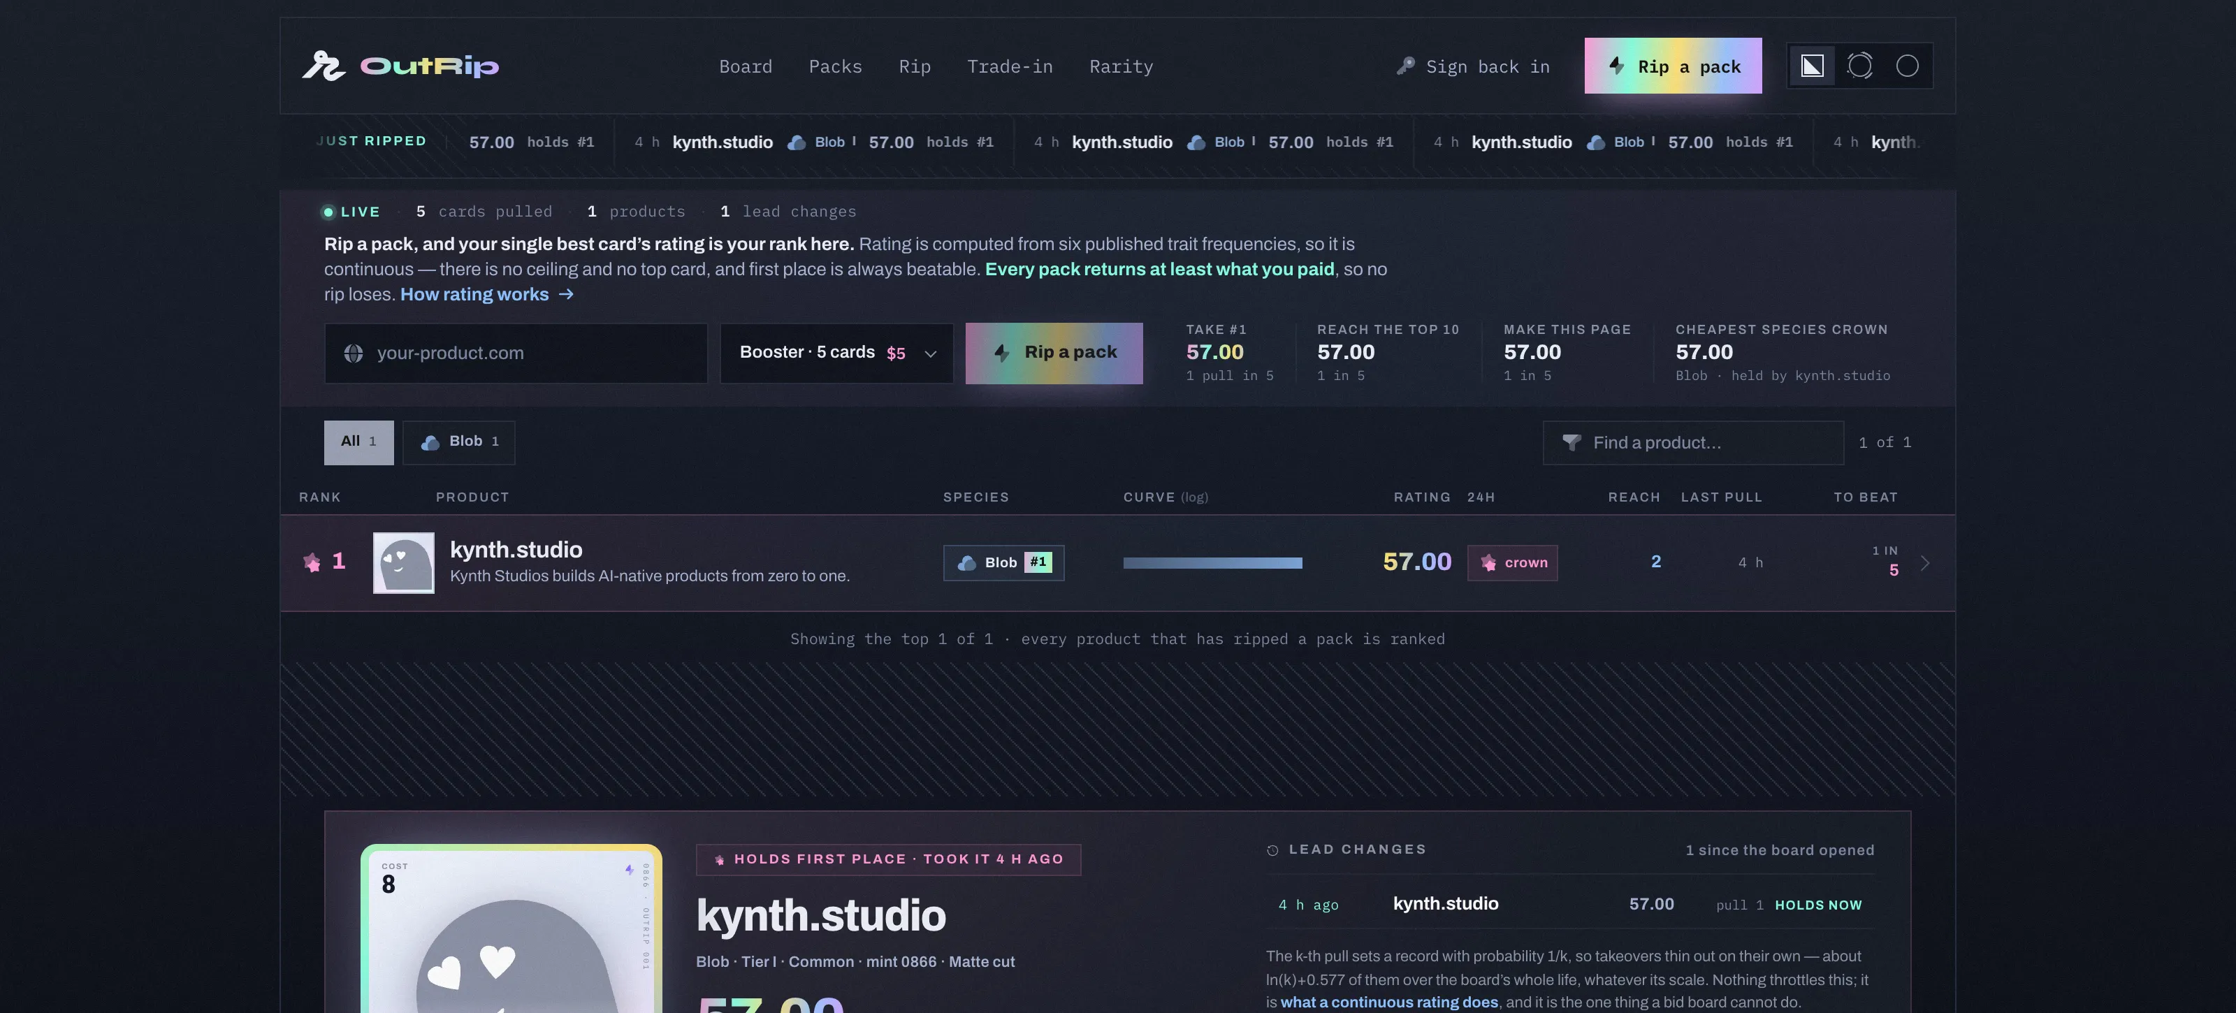Click the lightning icon in the form's Rip a pack button
Screen dimensions: 2236x1013
tap(1002, 352)
